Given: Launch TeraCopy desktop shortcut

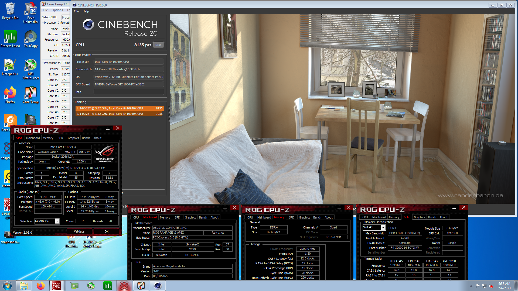Looking at the screenshot, I should (x=30, y=39).
